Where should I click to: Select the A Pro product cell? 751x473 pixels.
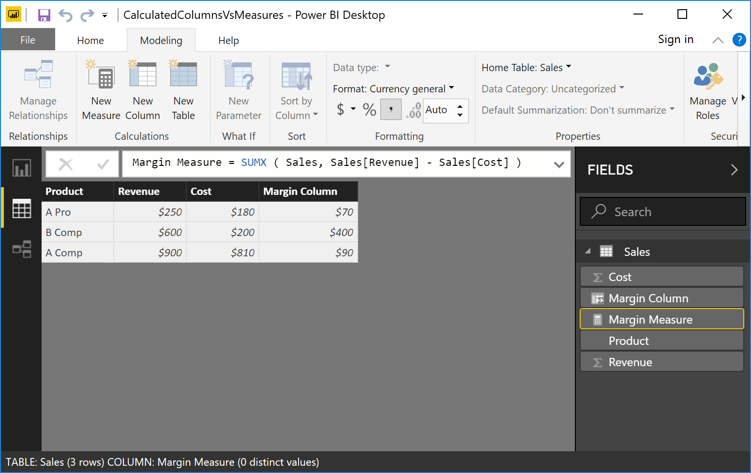tap(78, 212)
